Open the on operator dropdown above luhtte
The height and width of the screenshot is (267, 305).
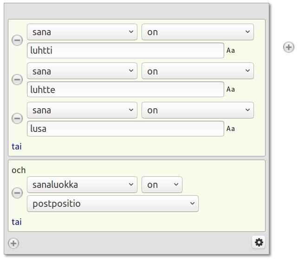pos(198,71)
